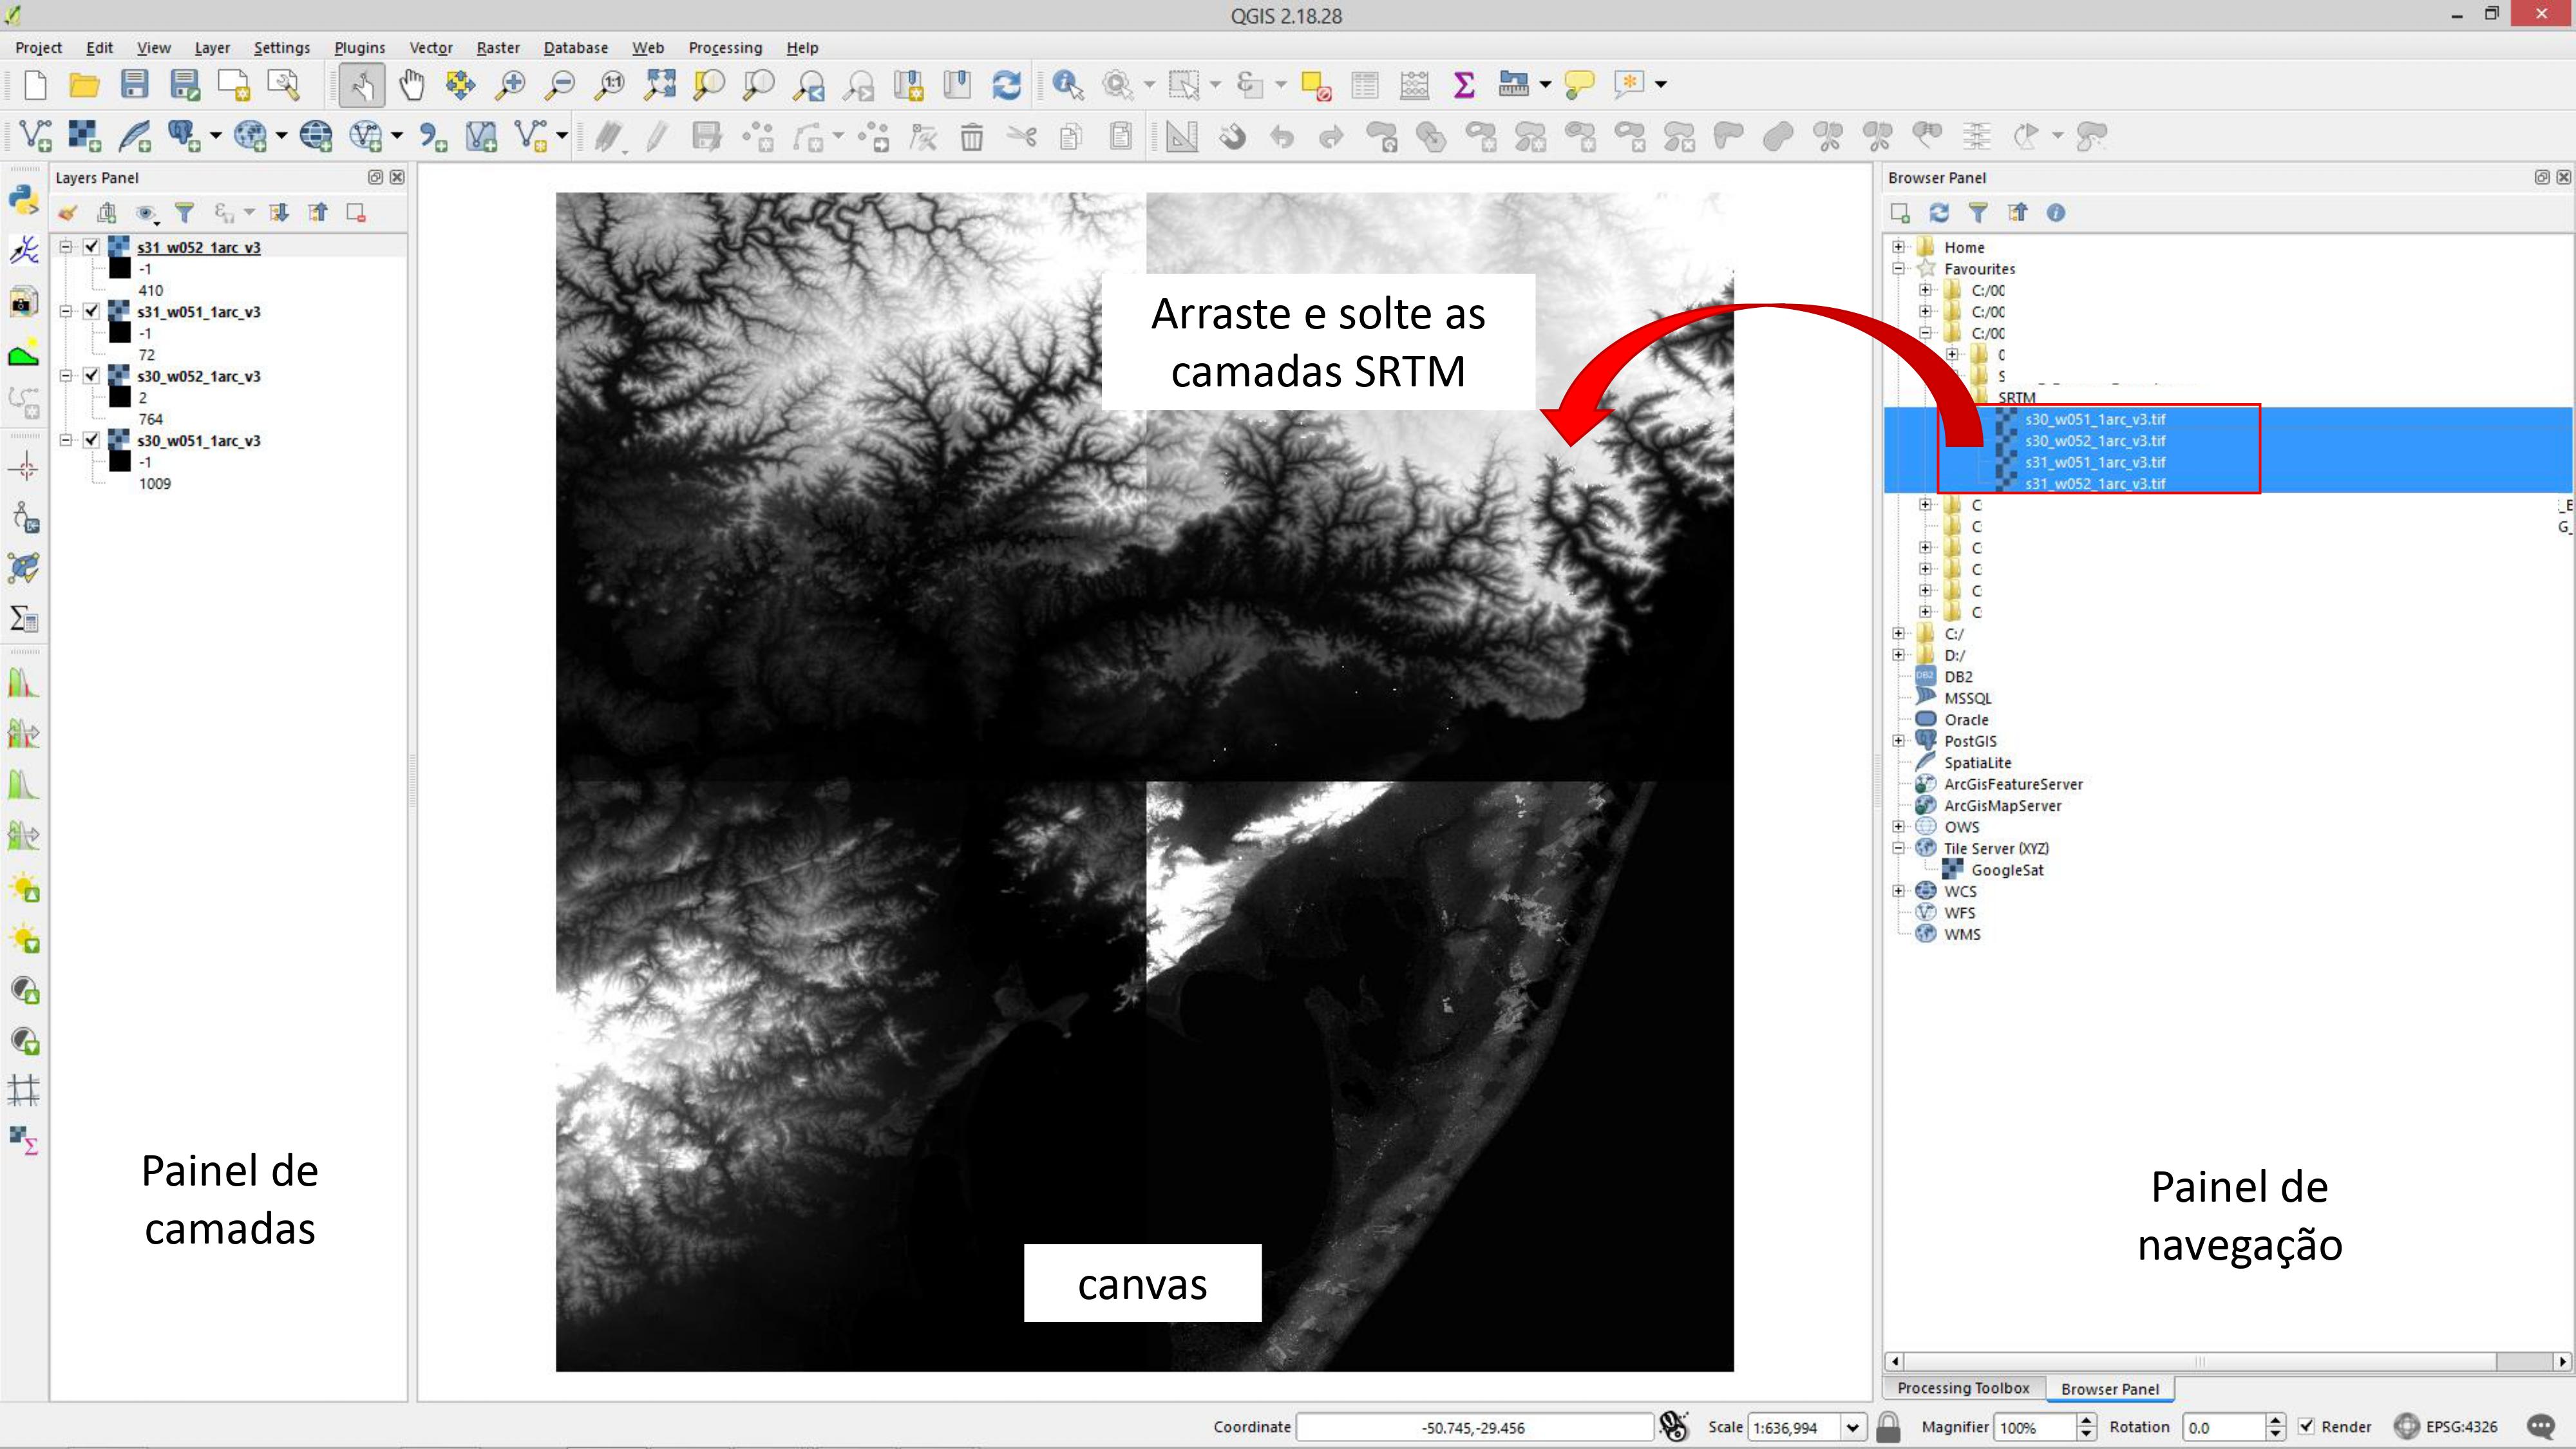2576x1449 pixels.
Task: Uncheck visibility of s31_w052_1arc_v3 layer
Action: [x=92, y=247]
